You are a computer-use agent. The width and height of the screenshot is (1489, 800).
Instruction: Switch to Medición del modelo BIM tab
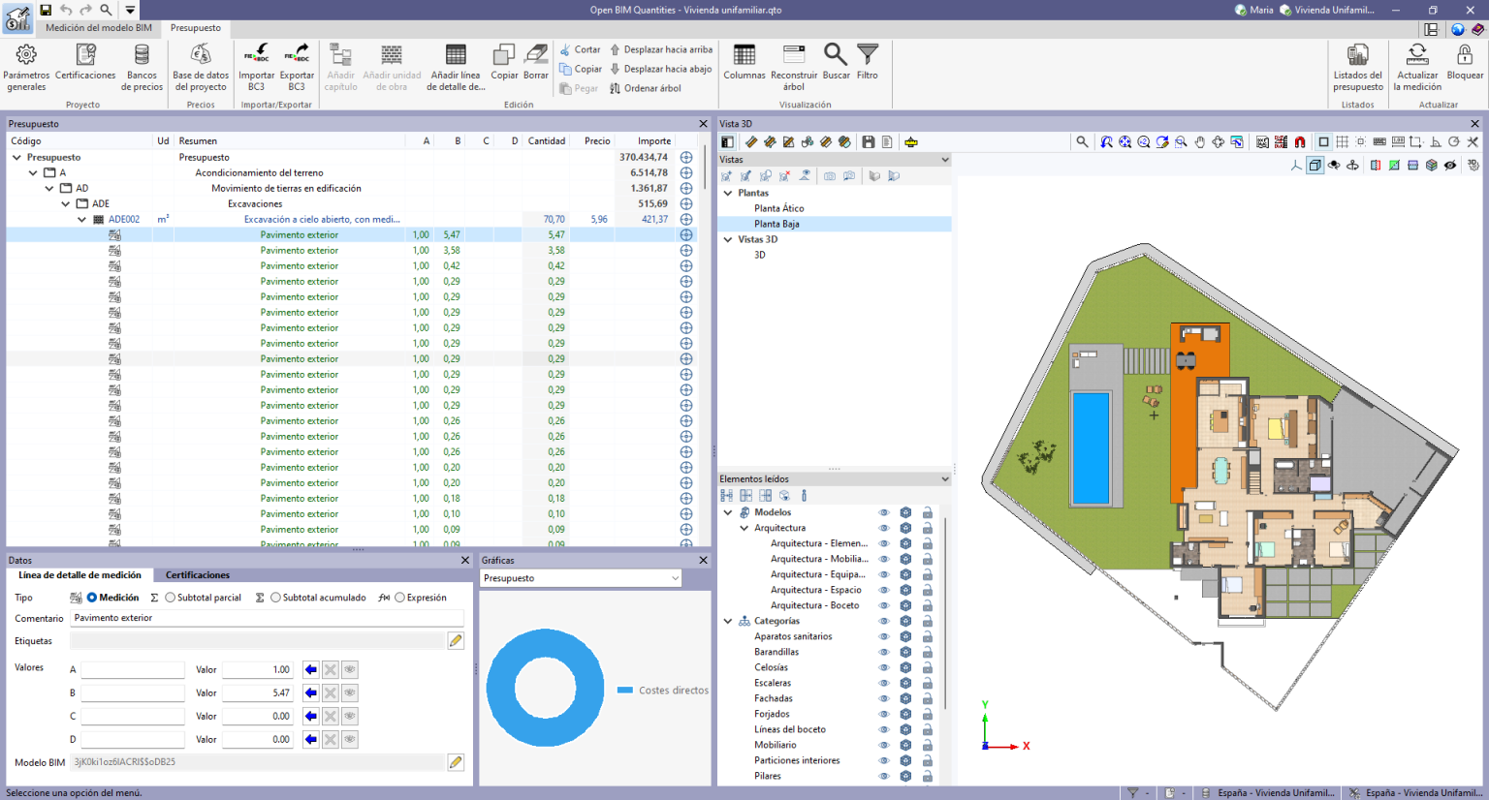coord(99,28)
